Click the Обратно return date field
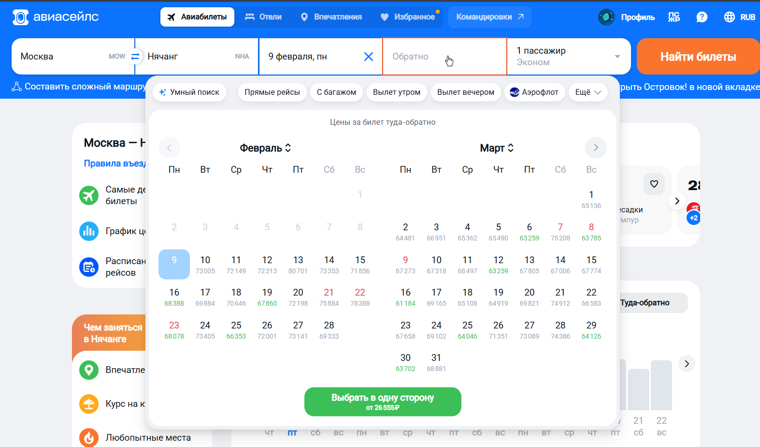760x447 pixels. [x=445, y=57]
